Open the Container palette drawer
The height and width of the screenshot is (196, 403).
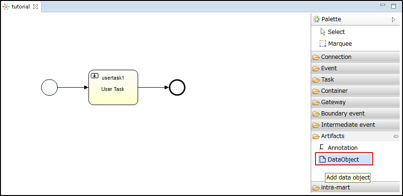[356, 90]
